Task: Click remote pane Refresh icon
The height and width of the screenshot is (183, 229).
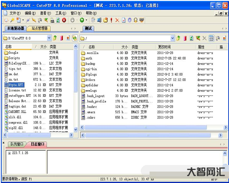Action: (x=191, y=38)
